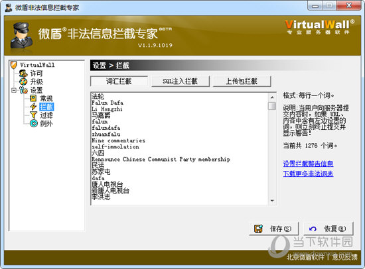This screenshot has width=365, height=269.
Task: Open the 过滤 settings page
Action: click(x=46, y=115)
